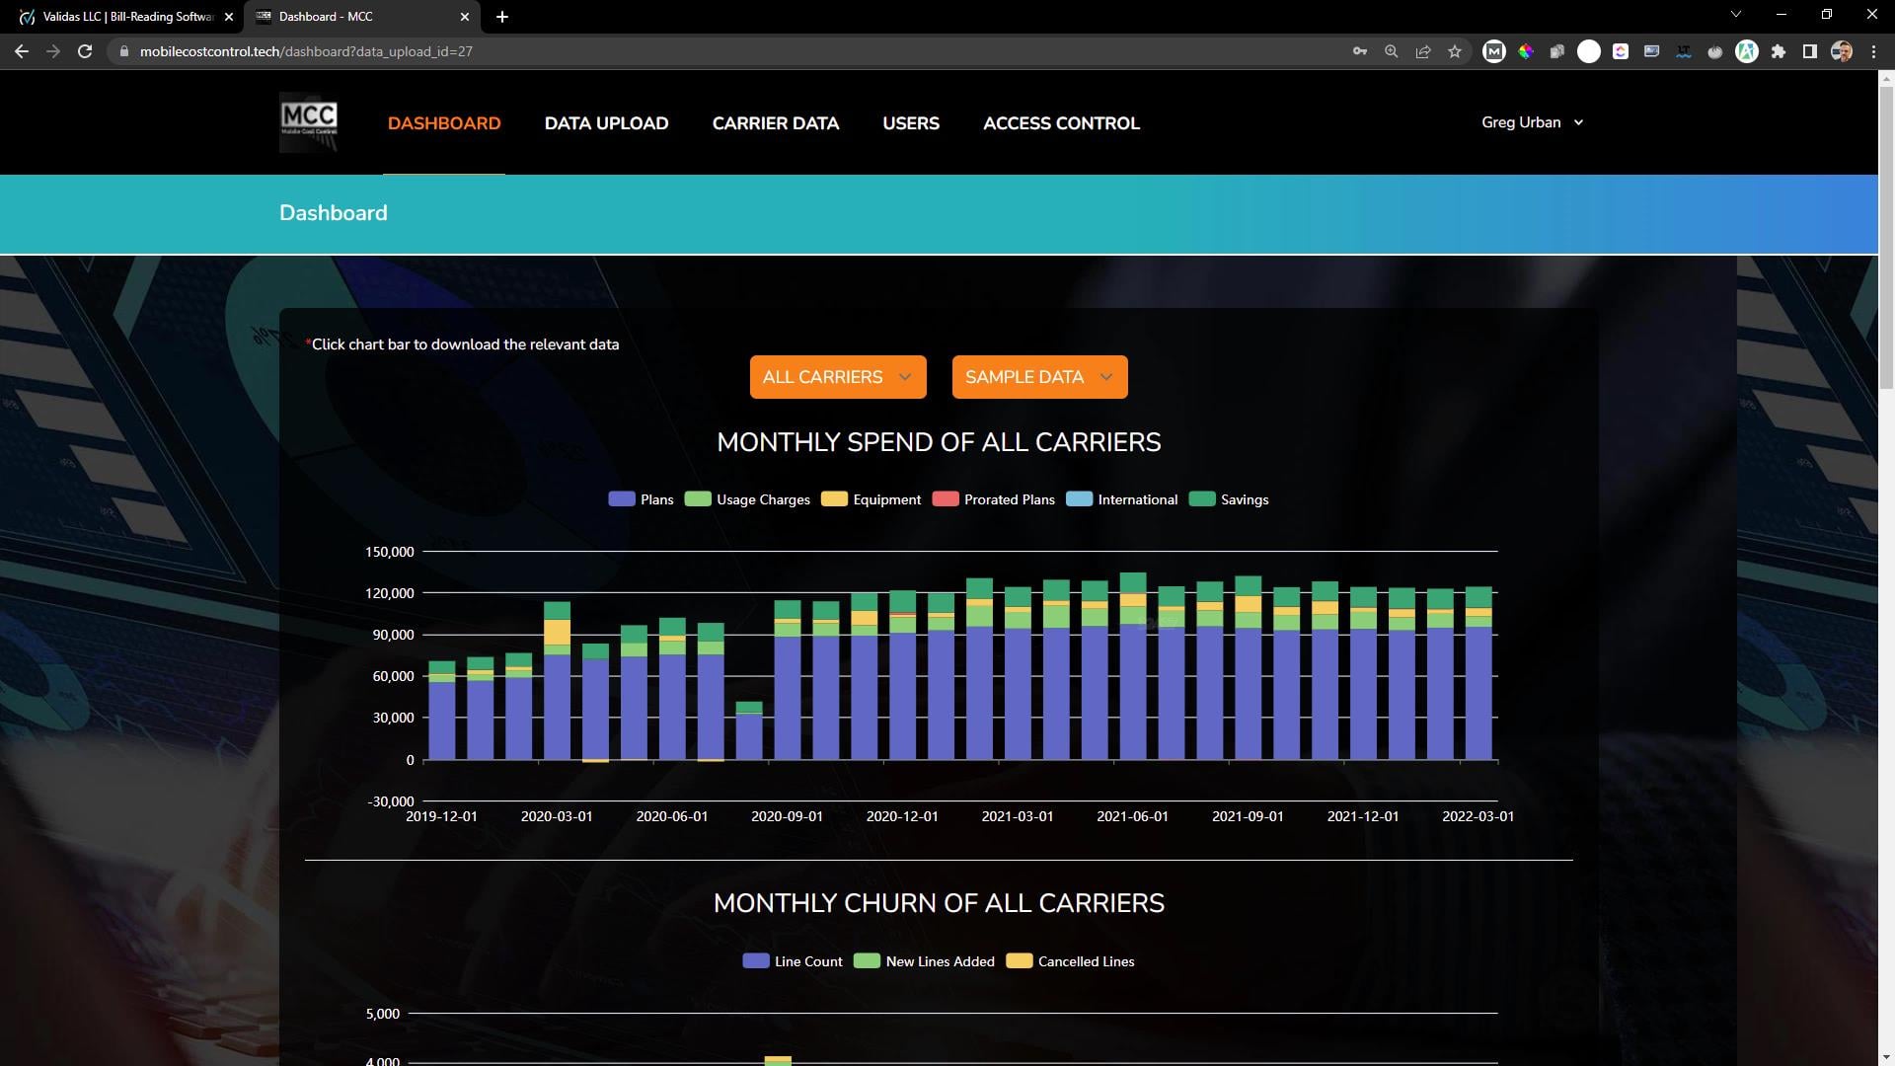
Task: Click the MCC logo in the header
Action: click(309, 122)
